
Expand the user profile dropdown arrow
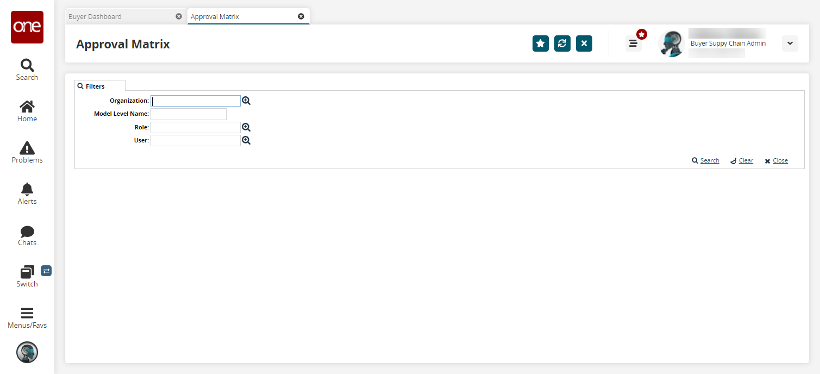point(790,43)
